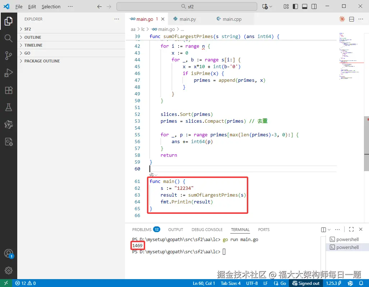The image size is (369, 287).
Task: Open the File menu
Action: point(19,6)
